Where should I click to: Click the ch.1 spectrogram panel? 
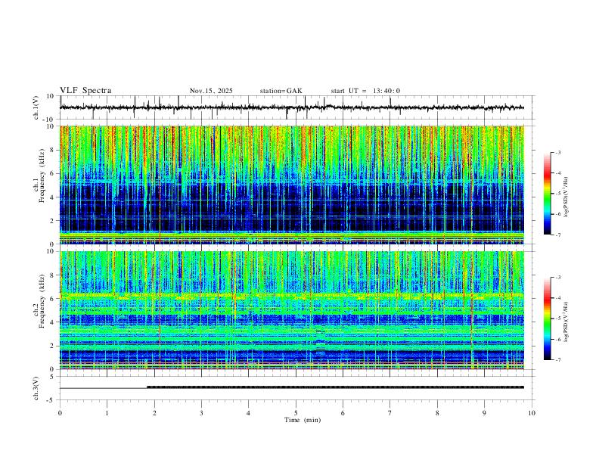292,185
